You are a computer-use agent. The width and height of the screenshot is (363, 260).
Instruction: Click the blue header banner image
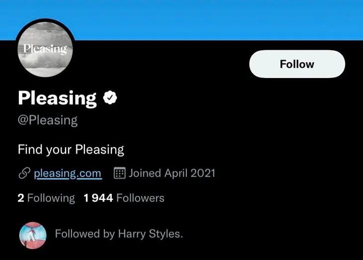coord(199,19)
